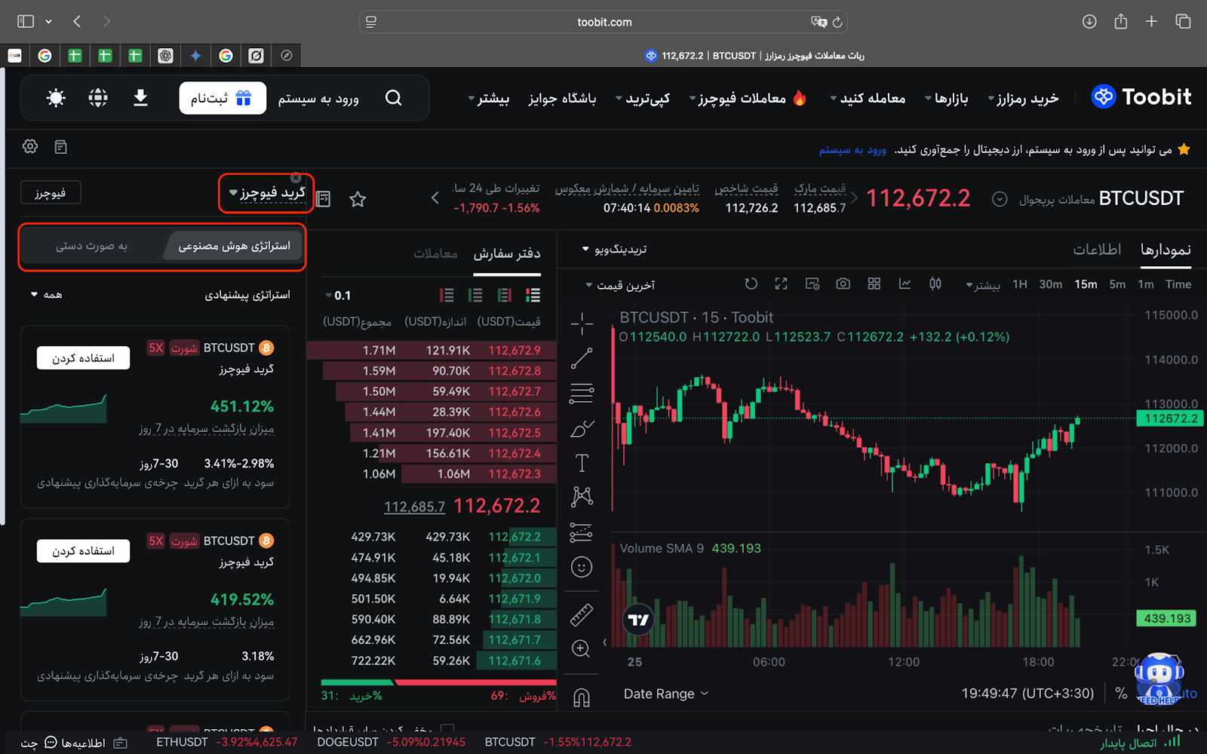Open the تریدینگ‌ویو chart source dropdown
Viewport: 1207px width, 754px height.
(614, 249)
